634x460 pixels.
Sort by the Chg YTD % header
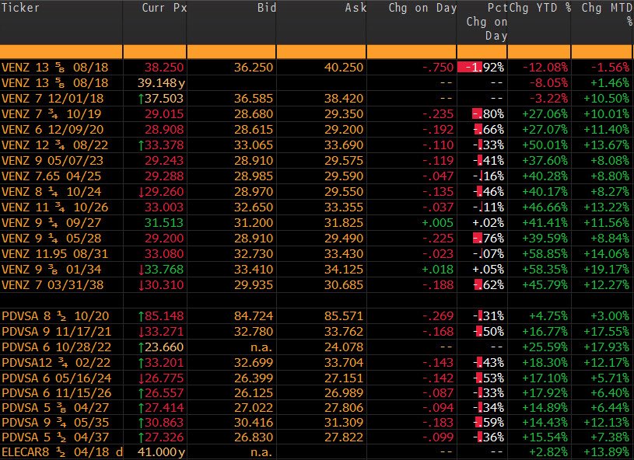pos(540,8)
